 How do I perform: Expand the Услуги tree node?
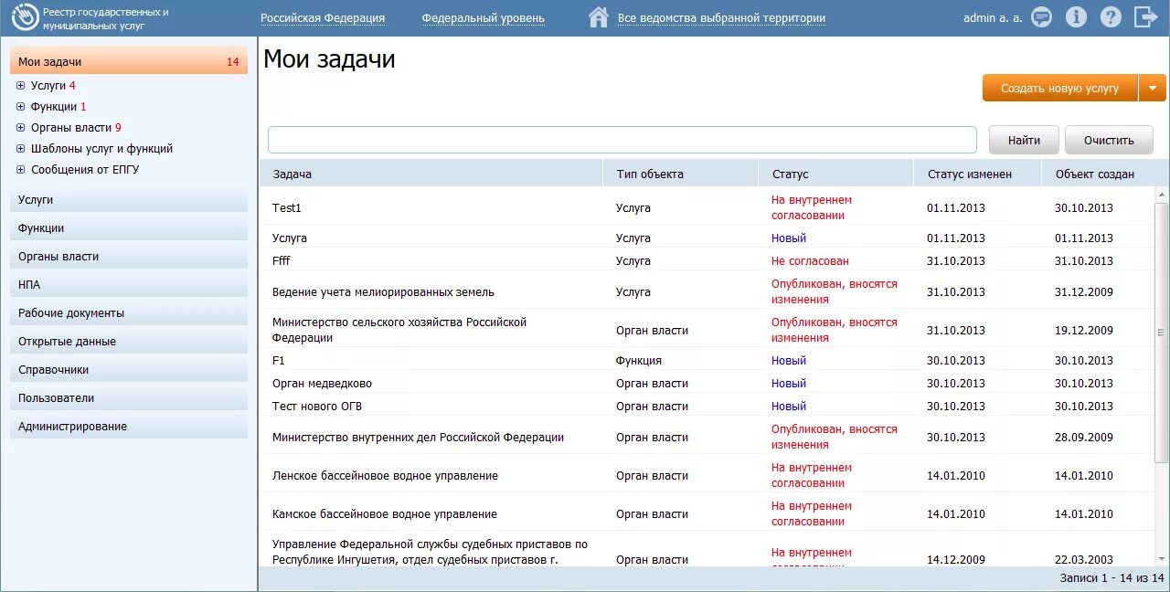(x=21, y=86)
